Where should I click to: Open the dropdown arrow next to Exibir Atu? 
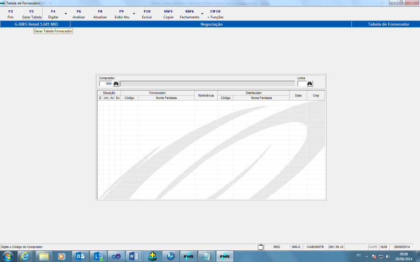(134, 14)
